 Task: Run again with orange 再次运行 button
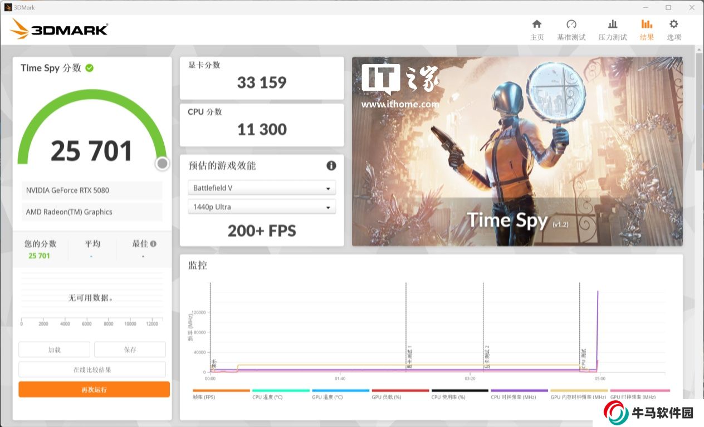coord(94,390)
